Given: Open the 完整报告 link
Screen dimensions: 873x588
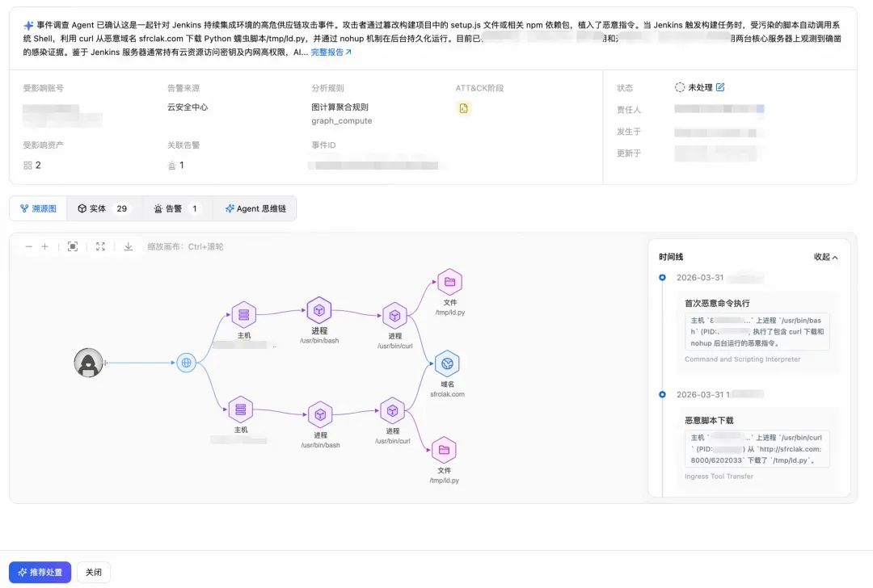Looking at the screenshot, I should [x=331, y=52].
